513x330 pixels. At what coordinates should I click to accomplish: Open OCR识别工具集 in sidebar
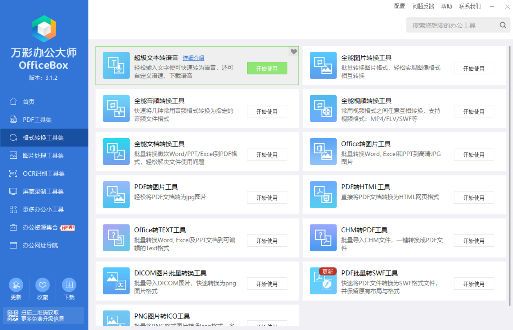coord(44,173)
